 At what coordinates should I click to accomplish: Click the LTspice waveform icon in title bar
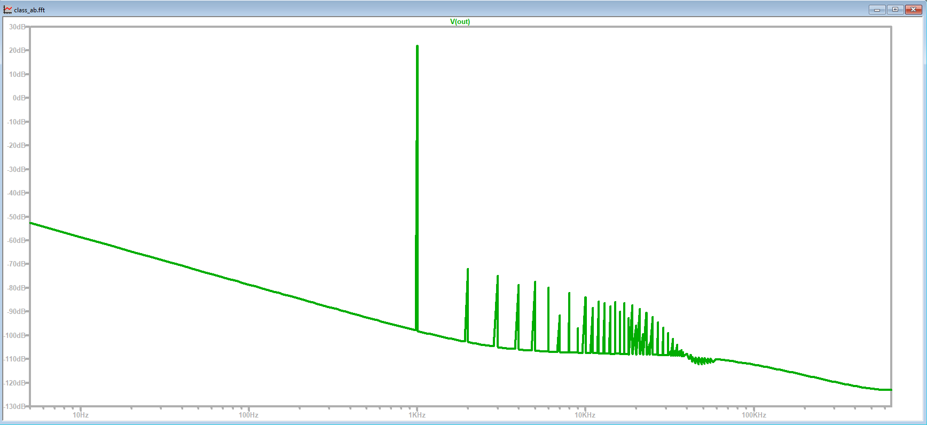pos(7,10)
